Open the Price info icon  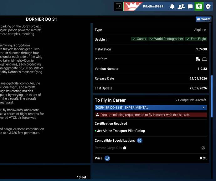tap(107, 158)
